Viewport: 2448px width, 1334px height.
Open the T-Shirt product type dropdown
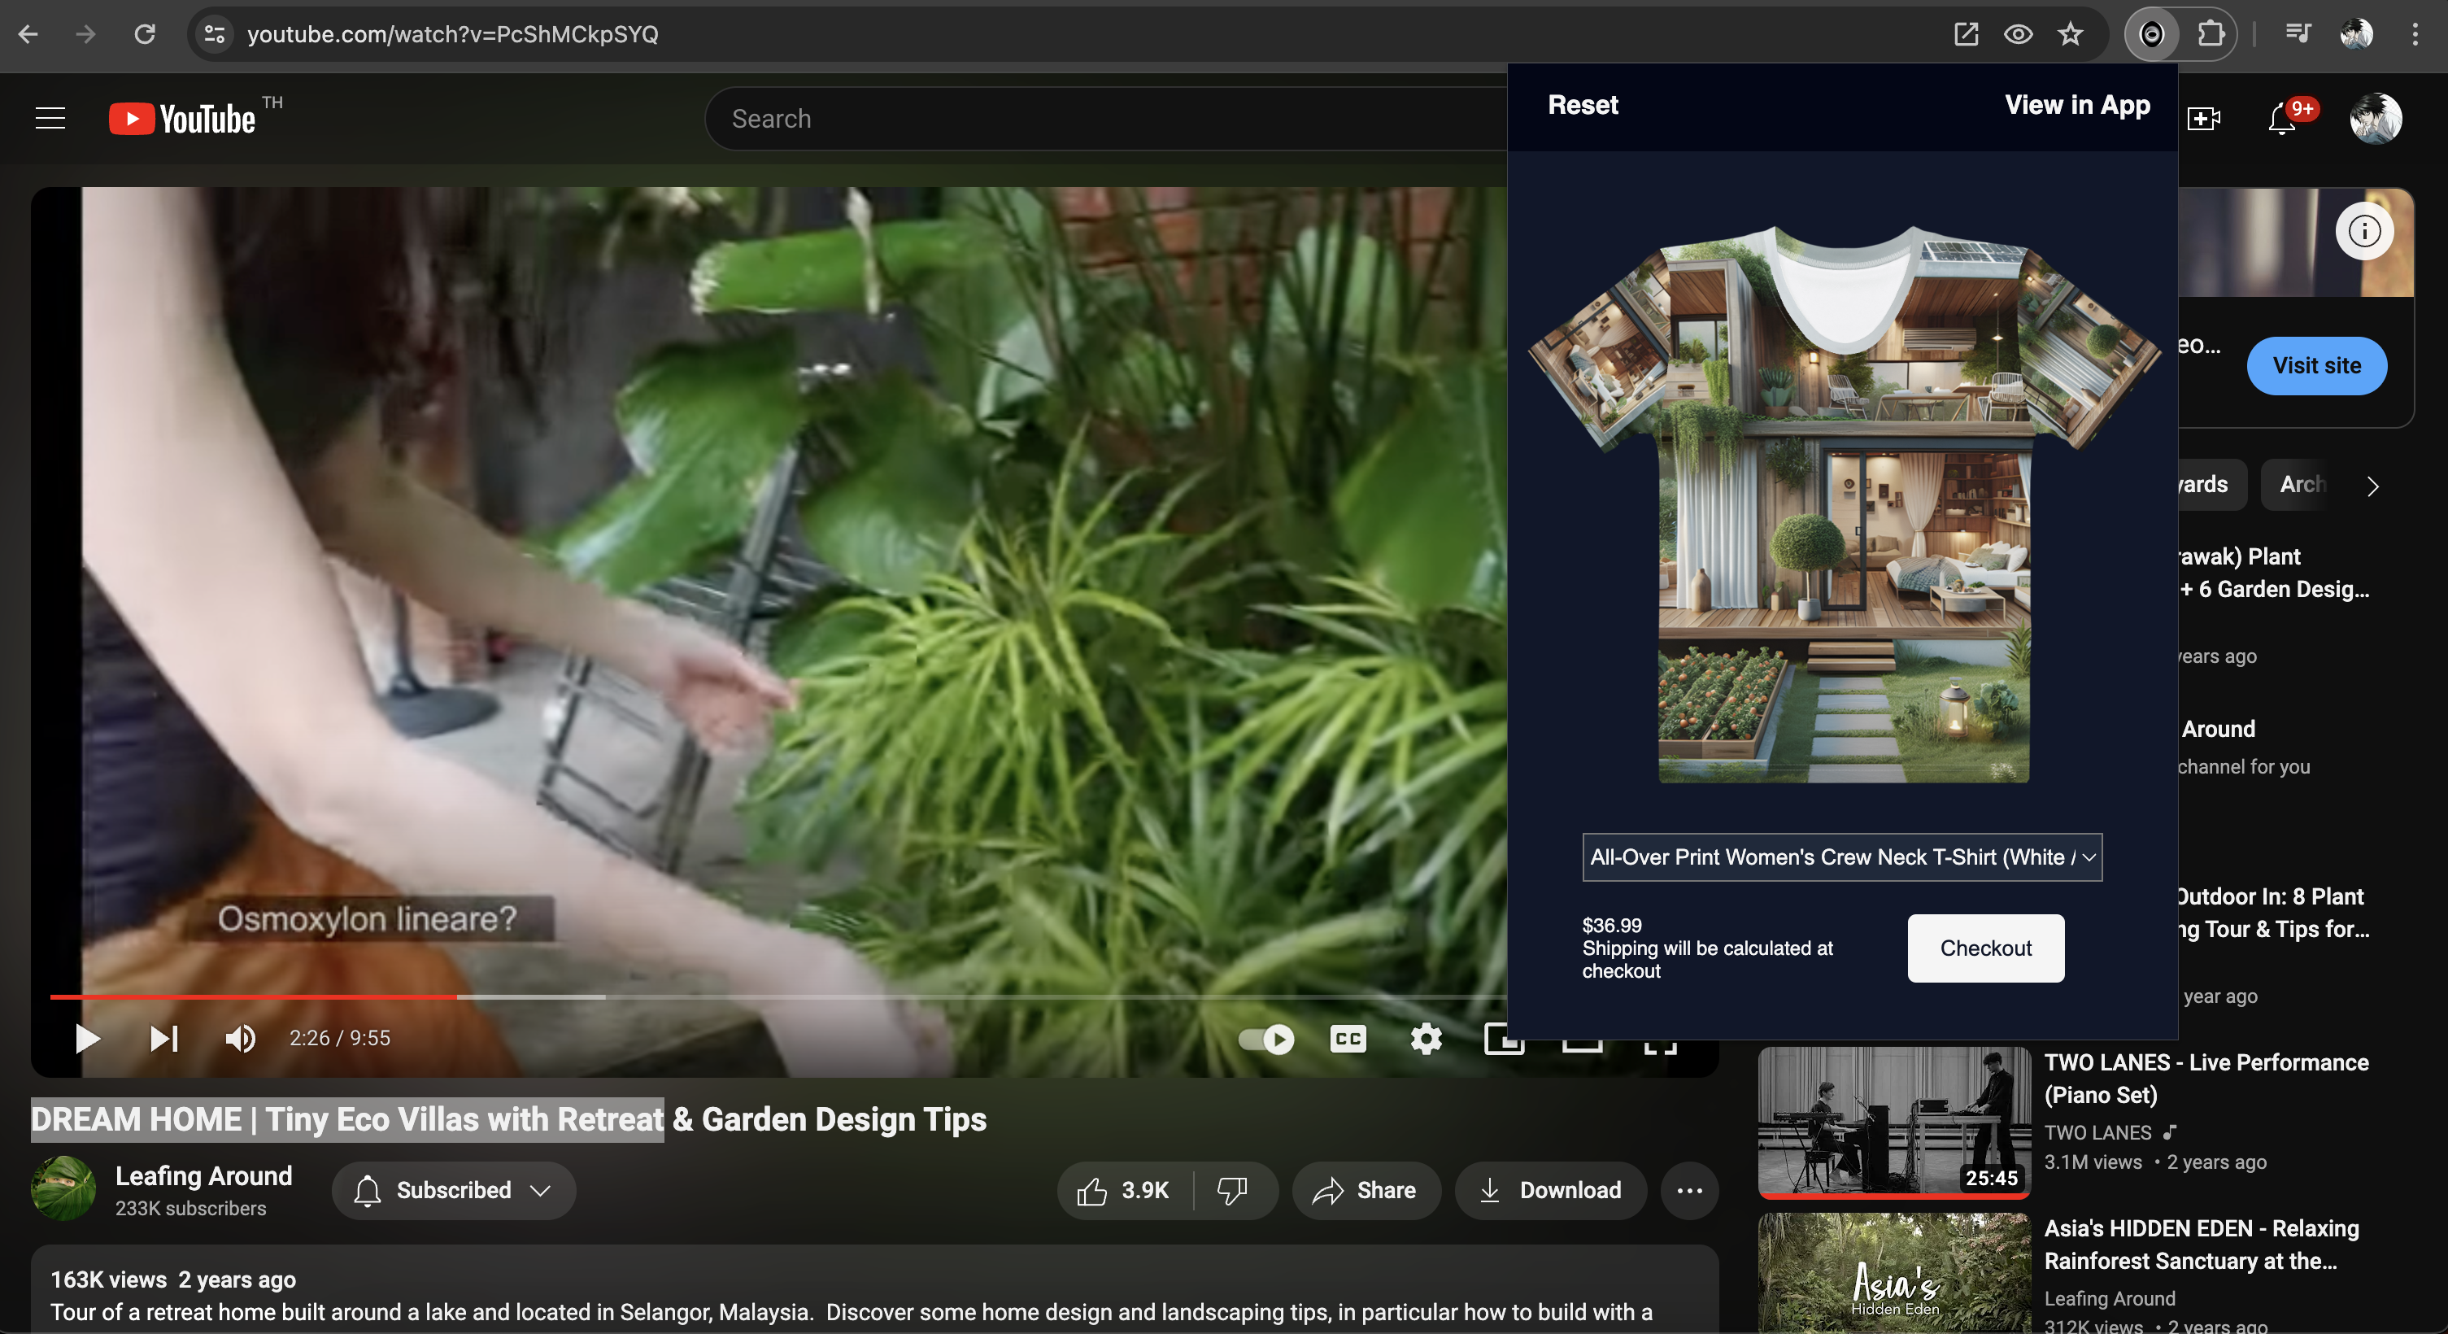pyautogui.click(x=1842, y=857)
